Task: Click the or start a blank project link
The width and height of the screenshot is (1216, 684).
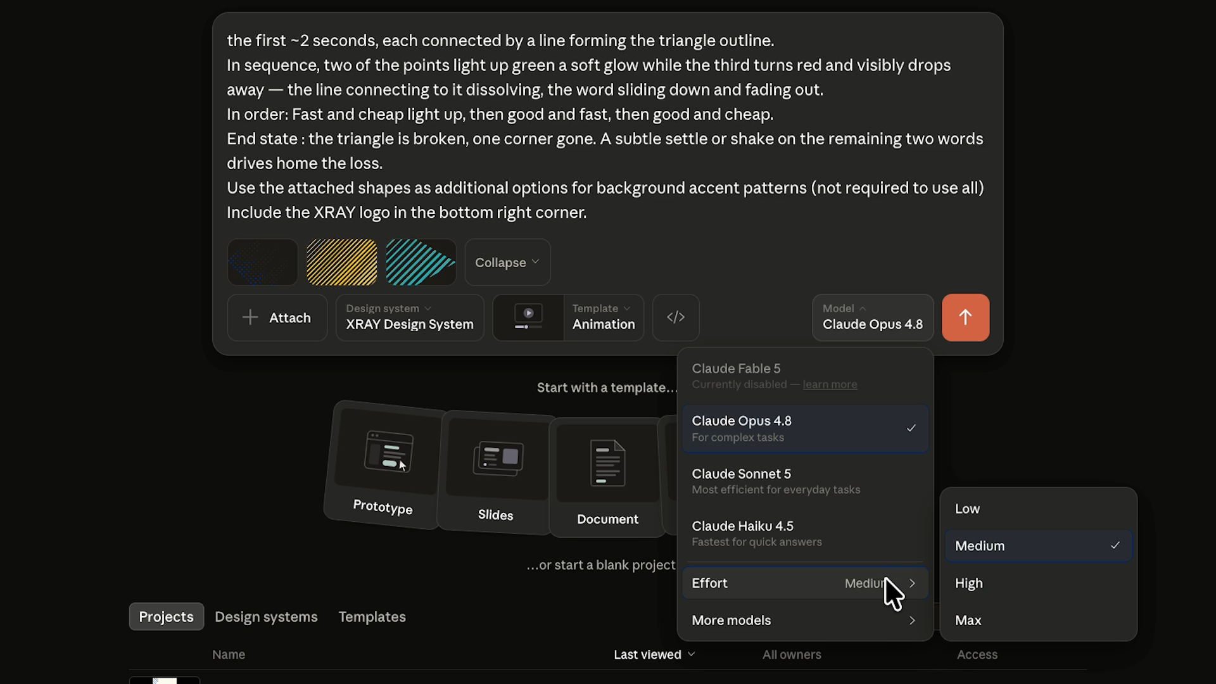Action: (x=601, y=565)
